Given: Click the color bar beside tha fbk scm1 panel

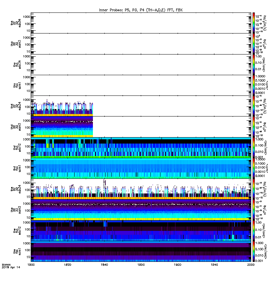Looking at the screenshot, I should (254, 85).
